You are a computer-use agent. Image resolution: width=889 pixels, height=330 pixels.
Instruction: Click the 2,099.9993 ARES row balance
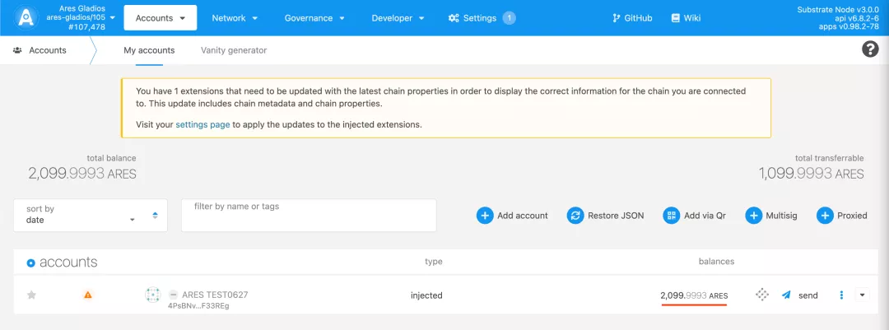pyautogui.click(x=694, y=295)
